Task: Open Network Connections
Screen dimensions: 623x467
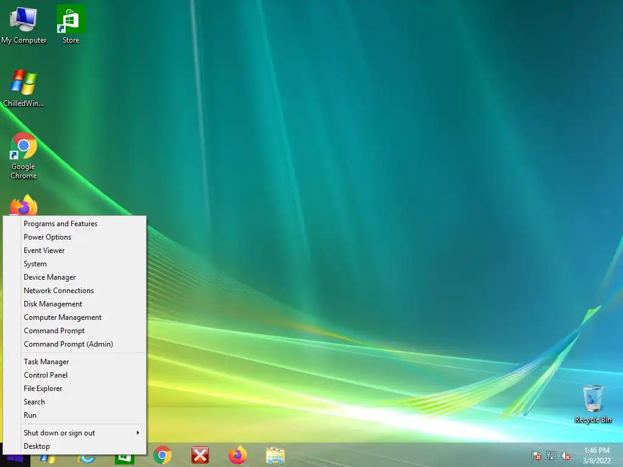Action: coord(75,291)
